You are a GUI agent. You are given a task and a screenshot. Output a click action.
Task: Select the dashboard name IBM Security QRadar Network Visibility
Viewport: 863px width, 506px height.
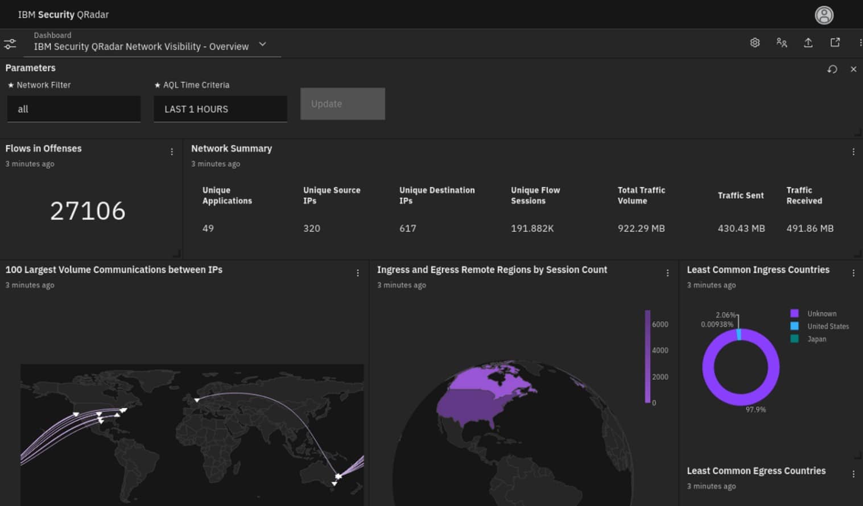(141, 47)
